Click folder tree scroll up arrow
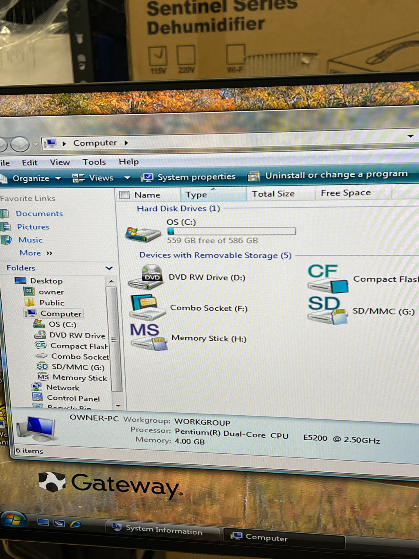Image resolution: width=419 pixels, height=559 pixels. tap(111, 281)
